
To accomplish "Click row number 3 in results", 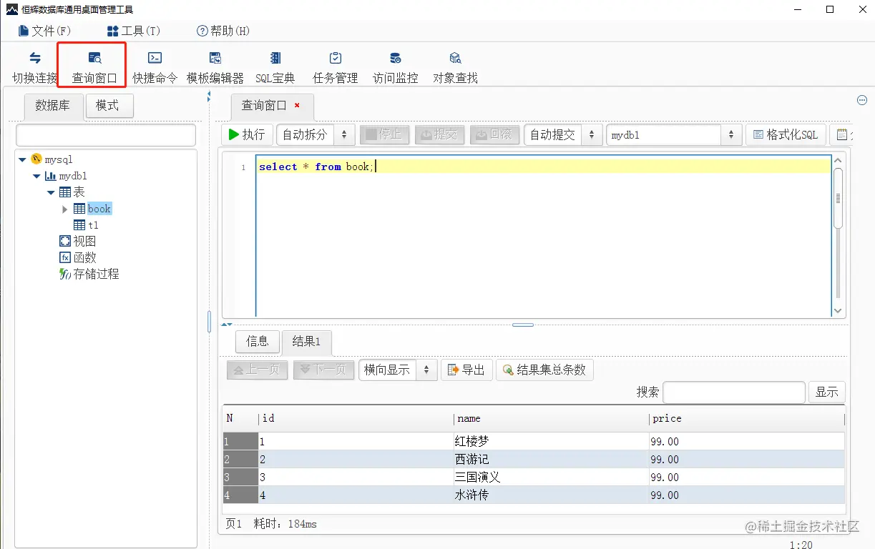I will 240,478.
